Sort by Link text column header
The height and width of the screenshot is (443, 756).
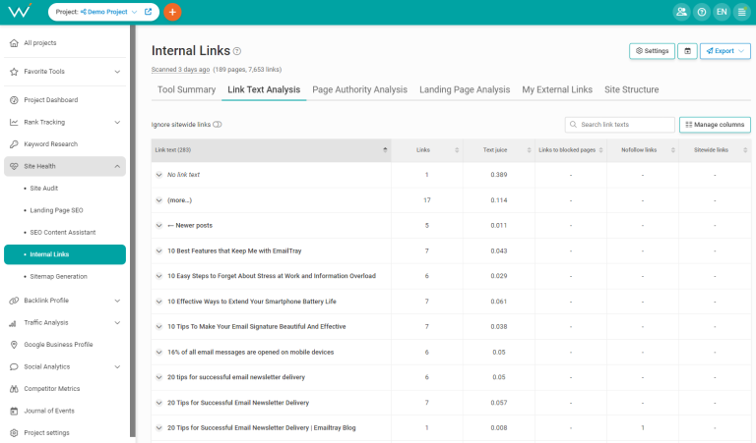(x=271, y=150)
